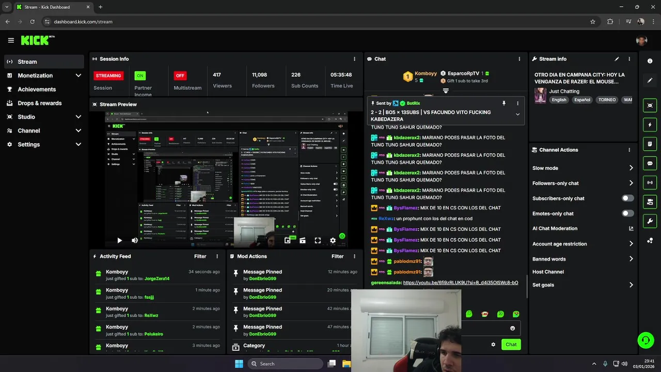Open pinned message three-dot options
The width and height of the screenshot is (661, 372).
coord(517,103)
